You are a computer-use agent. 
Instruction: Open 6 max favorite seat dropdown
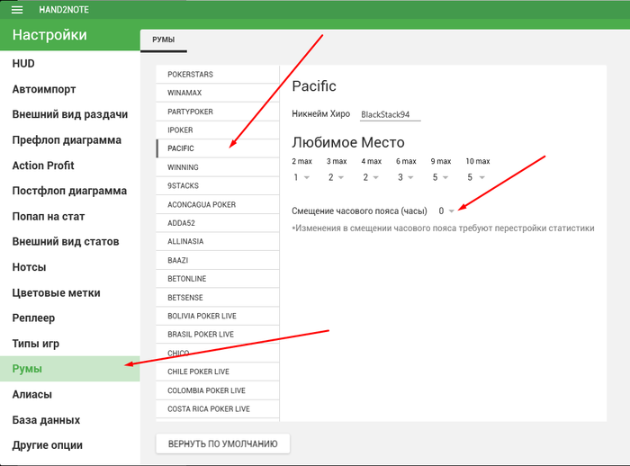pos(405,177)
